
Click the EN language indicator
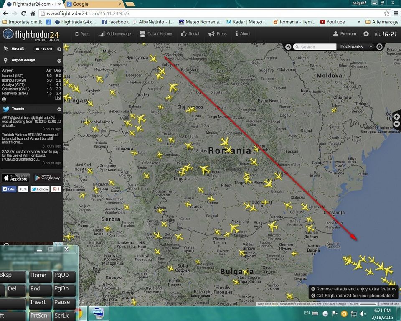(307, 313)
